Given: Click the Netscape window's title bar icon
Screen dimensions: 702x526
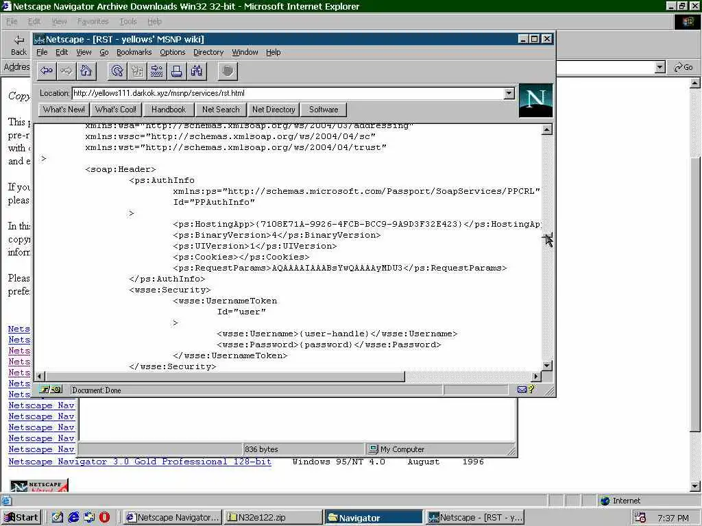Looking at the screenshot, I should [x=39, y=39].
